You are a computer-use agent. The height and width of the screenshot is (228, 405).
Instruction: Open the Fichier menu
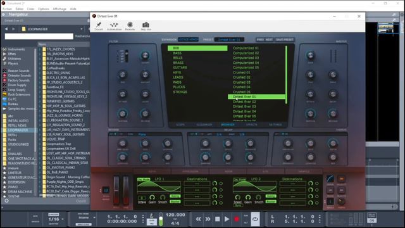click(x=7, y=9)
